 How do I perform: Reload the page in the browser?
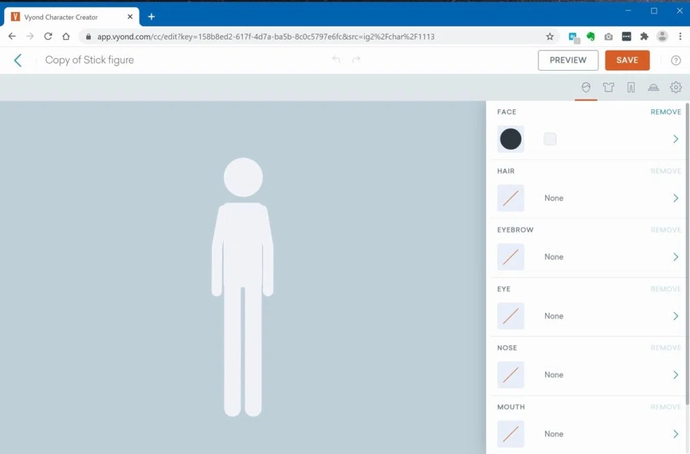(48, 36)
